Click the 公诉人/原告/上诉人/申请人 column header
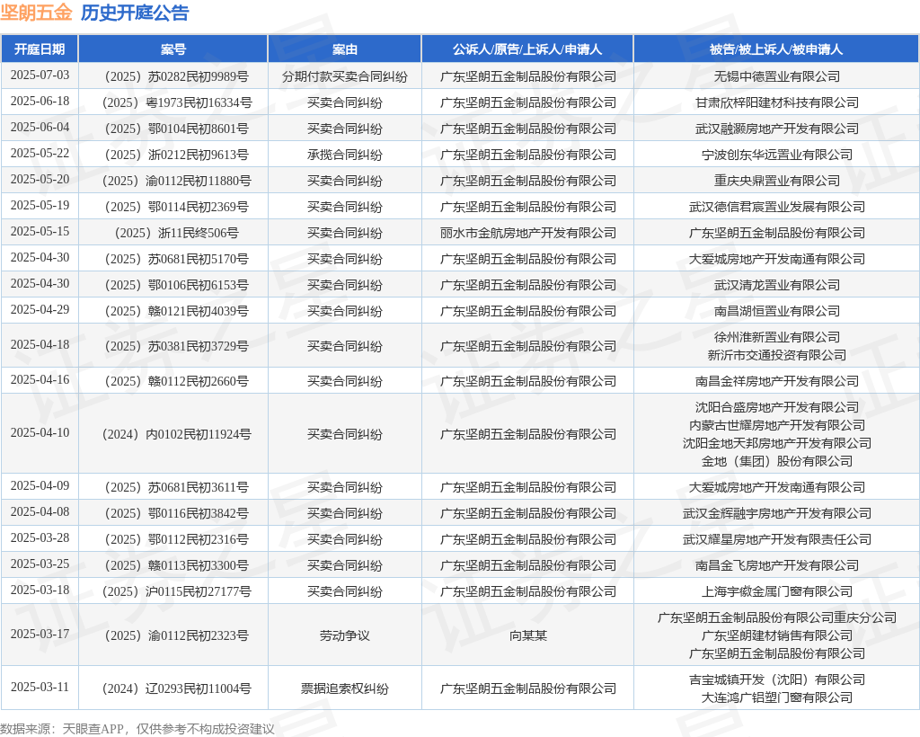 527,49
